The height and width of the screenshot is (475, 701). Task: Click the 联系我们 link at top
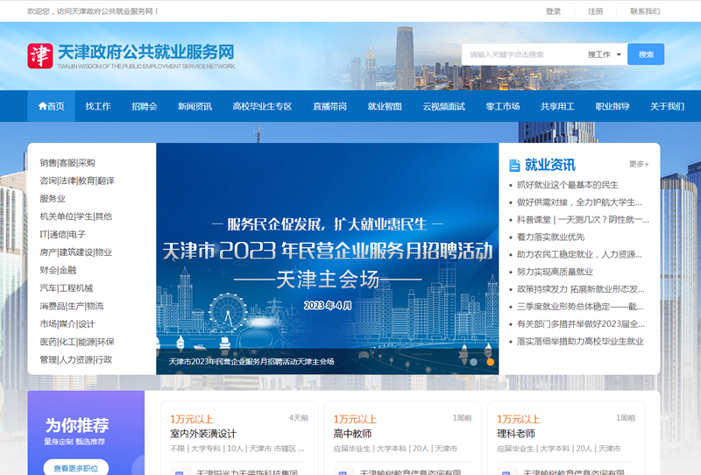[645, 11]
